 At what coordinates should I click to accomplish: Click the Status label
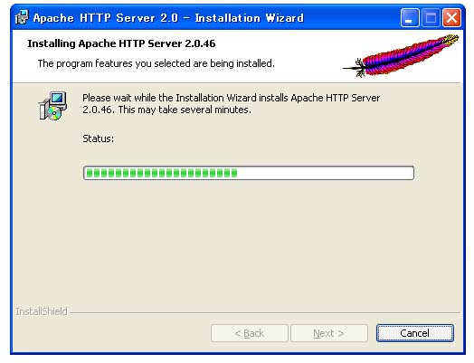99,139
